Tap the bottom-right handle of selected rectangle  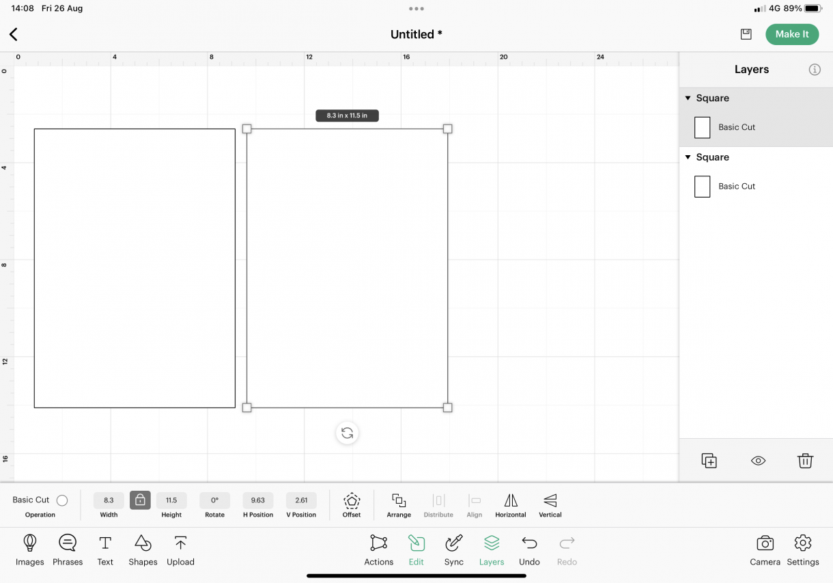(448, 407)
